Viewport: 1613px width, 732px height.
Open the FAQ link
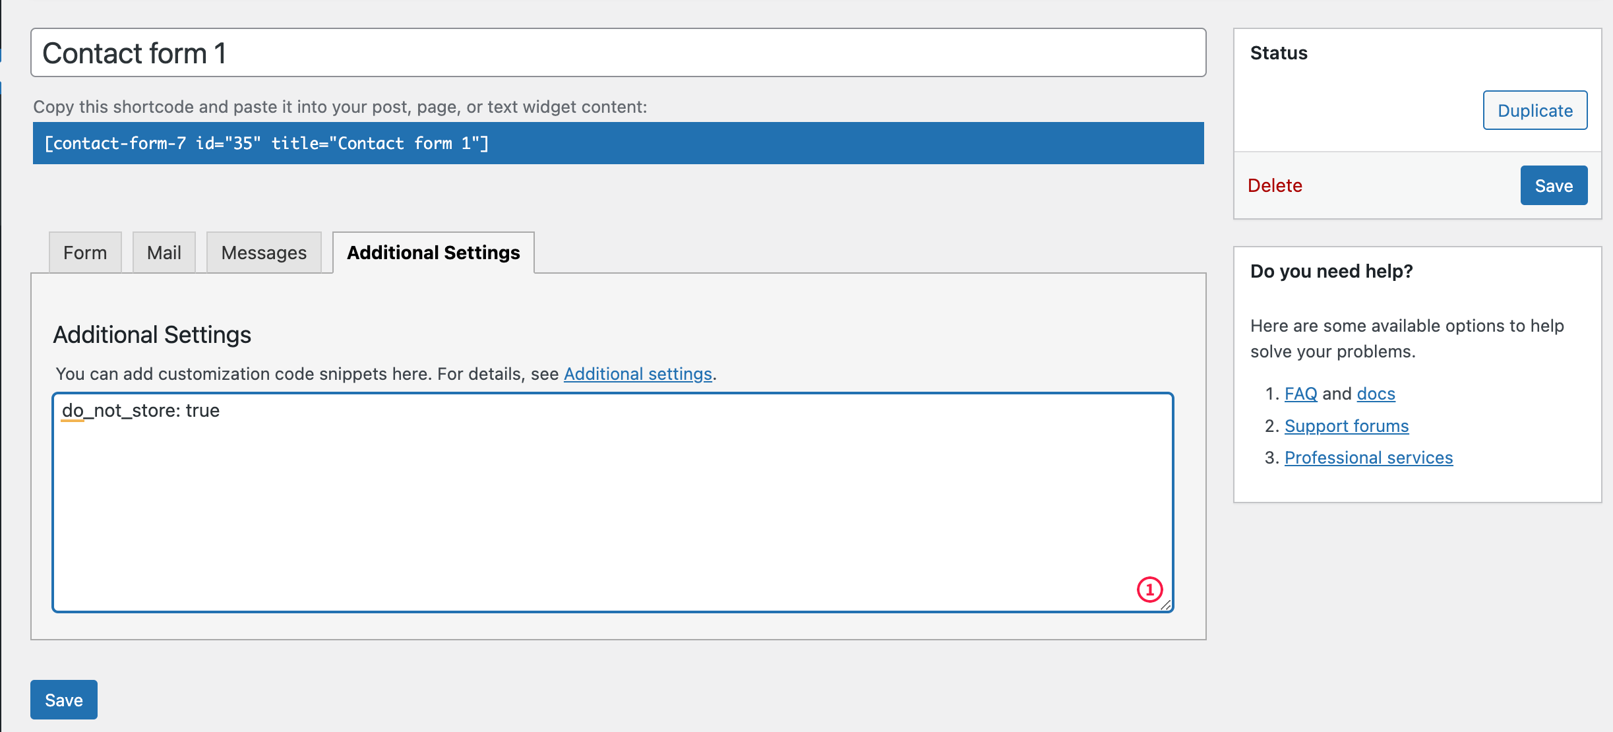tap(1300, 394)
